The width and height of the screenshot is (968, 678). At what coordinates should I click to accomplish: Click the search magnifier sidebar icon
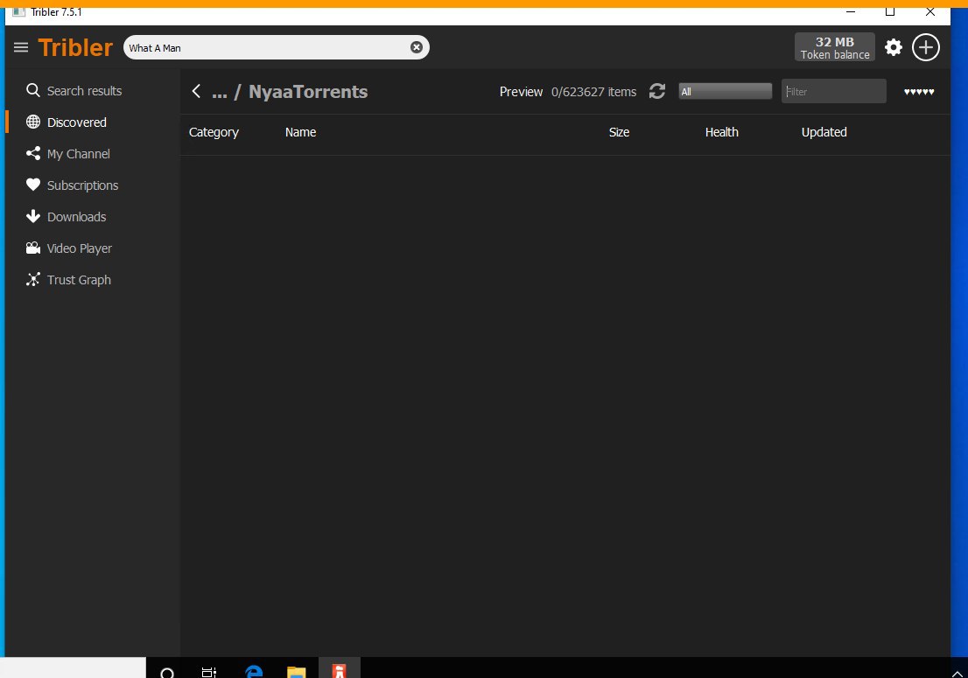tap(32, 91)
